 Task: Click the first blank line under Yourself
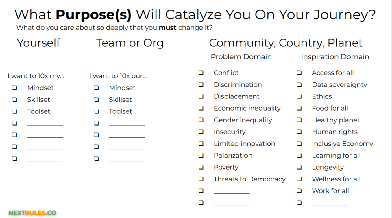(45, 124)
